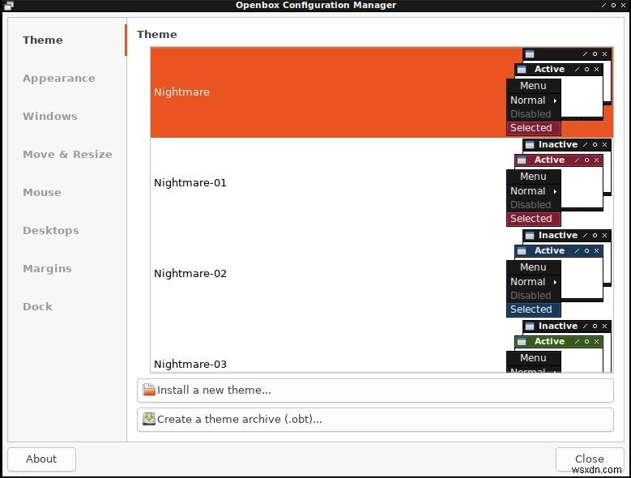Viewport: 631px width, 478px height.
Task: Switch to the Margins tab
Action: click(66, 268)
